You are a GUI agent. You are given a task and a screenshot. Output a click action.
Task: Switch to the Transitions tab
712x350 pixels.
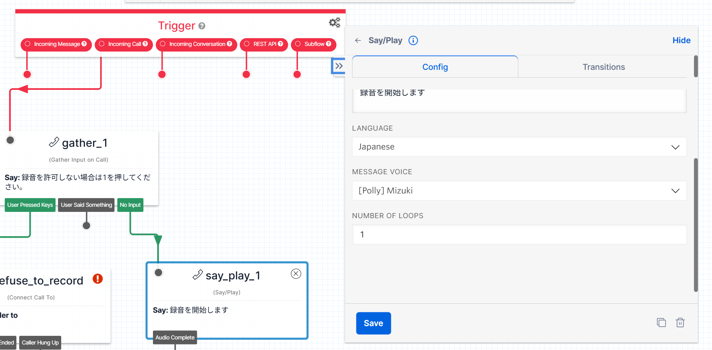click(603, 67)
